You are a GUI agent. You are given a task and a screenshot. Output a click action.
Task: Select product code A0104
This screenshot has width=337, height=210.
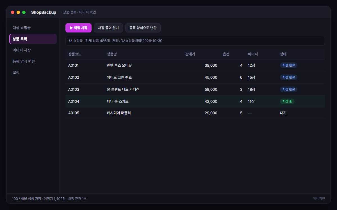74,101
